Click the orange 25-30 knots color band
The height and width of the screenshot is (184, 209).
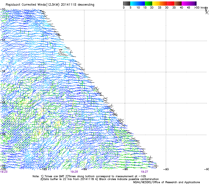click(x=163, y=3)
